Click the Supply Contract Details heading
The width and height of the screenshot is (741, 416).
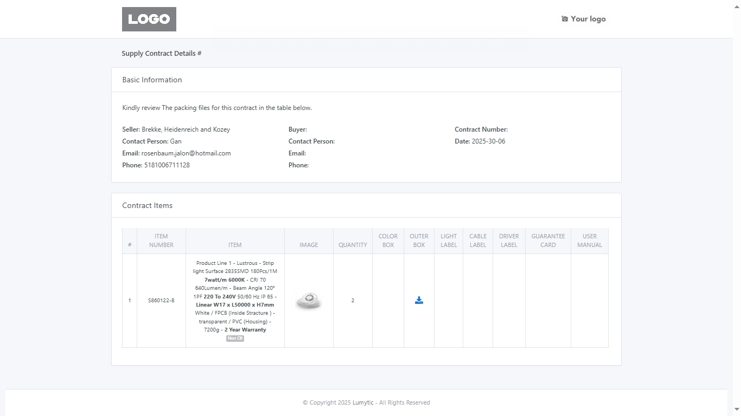point(162,54)
